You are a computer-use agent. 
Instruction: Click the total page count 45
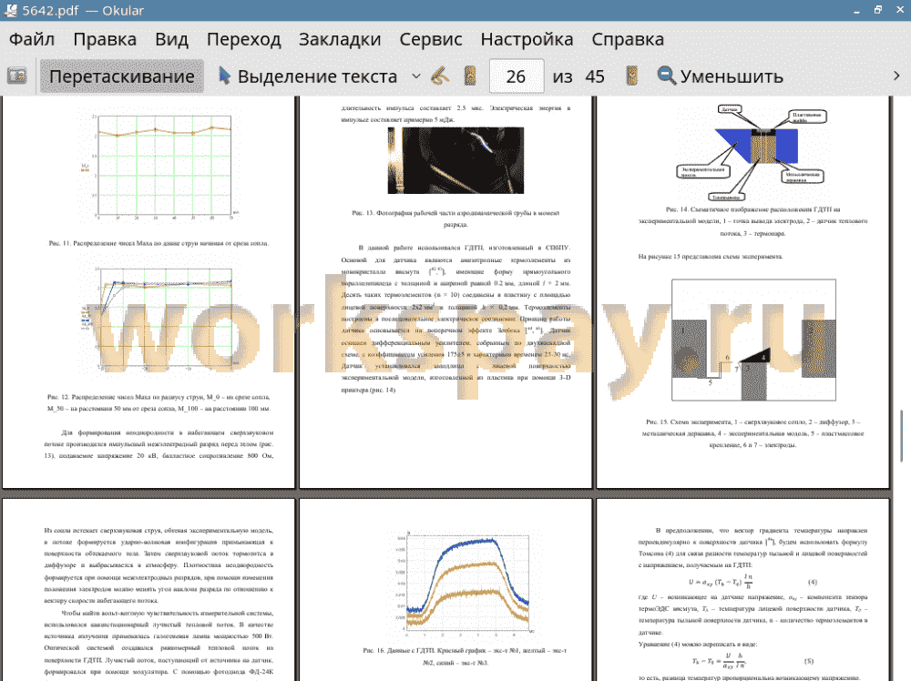pos(595,76)
